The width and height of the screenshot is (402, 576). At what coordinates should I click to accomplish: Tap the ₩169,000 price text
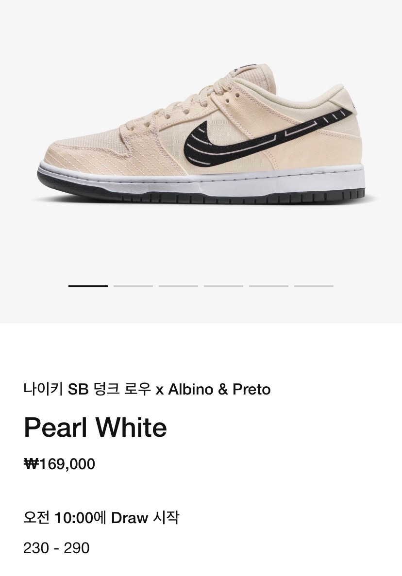pyautogui.click(x=59, y=464)
